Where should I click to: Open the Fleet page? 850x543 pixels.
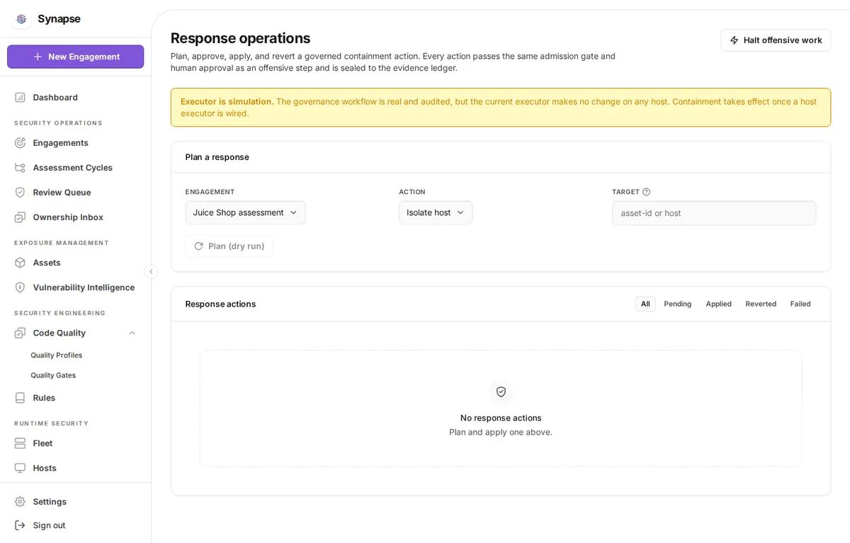[x=76, y=443]
